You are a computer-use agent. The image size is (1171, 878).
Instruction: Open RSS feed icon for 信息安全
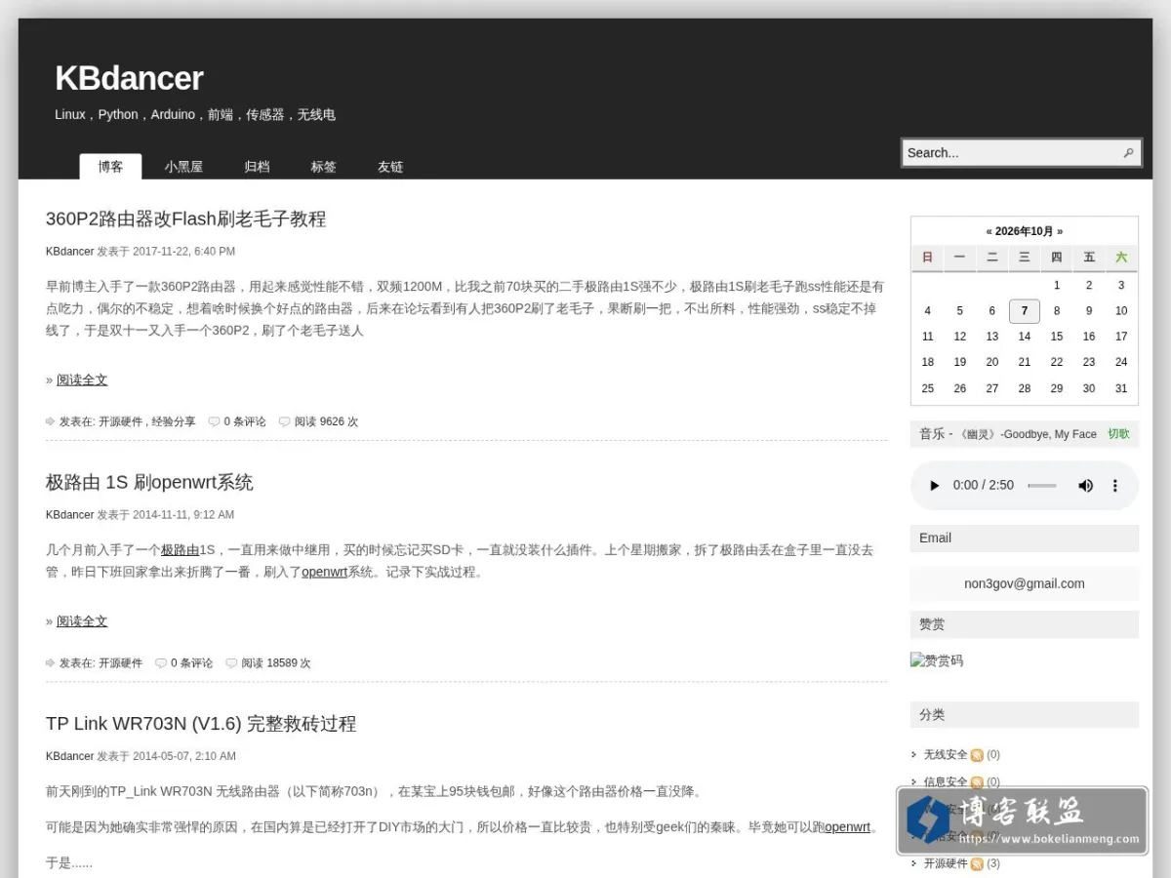coord(977,782)
